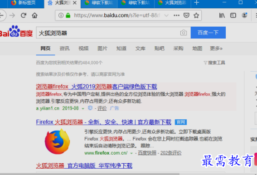This screenshot has height=175, width=257.
Task: Click the horizontal scrollbar at bottom
Action: pos(90,174)
